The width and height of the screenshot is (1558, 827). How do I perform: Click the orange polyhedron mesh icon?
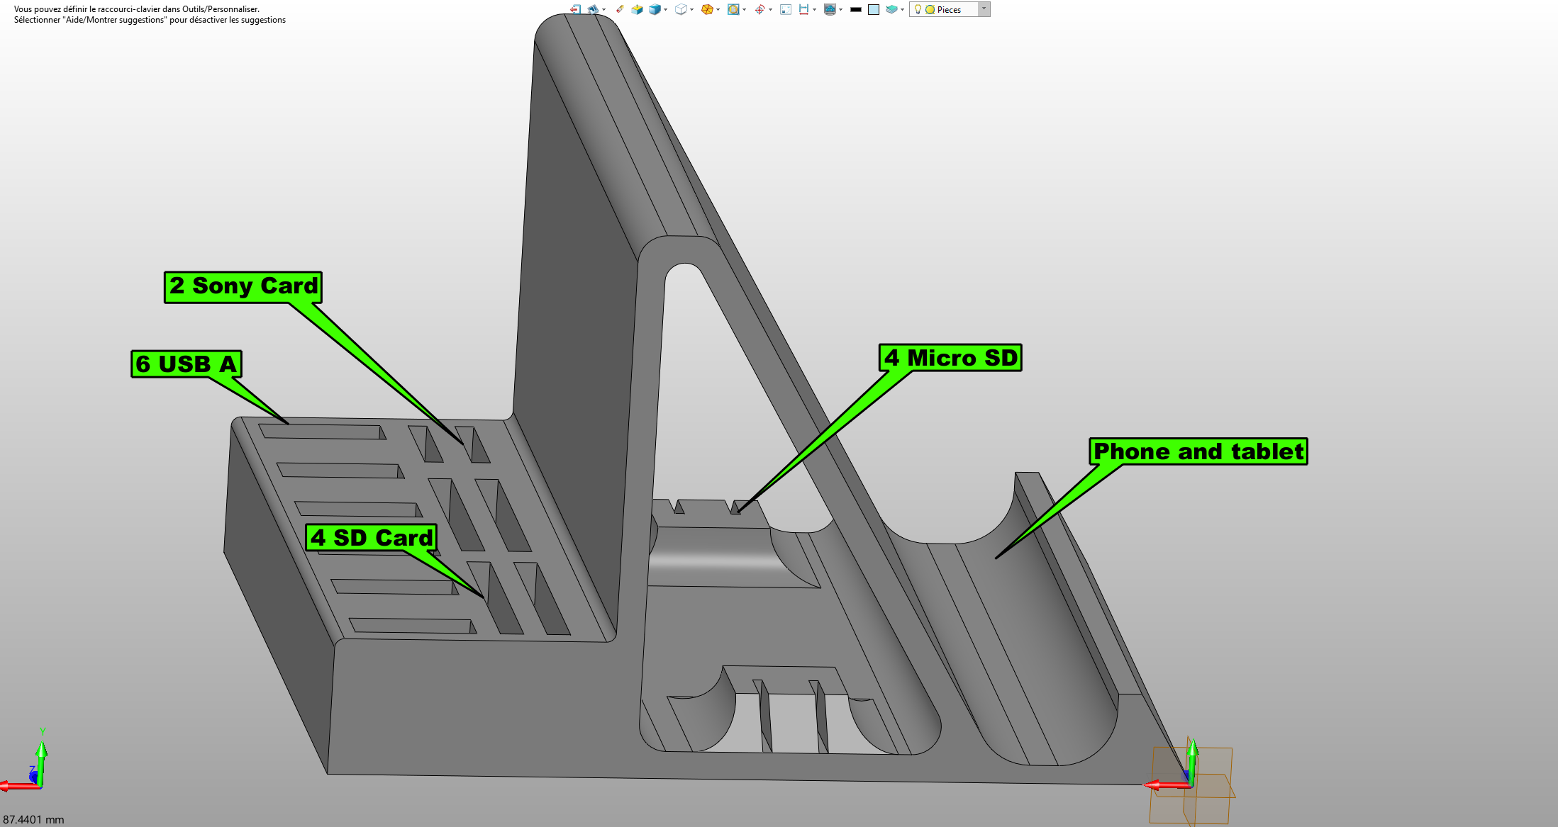click(707, 9)
